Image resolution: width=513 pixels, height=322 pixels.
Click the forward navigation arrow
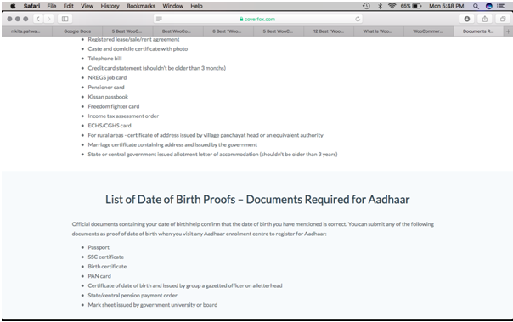point(48,19)
